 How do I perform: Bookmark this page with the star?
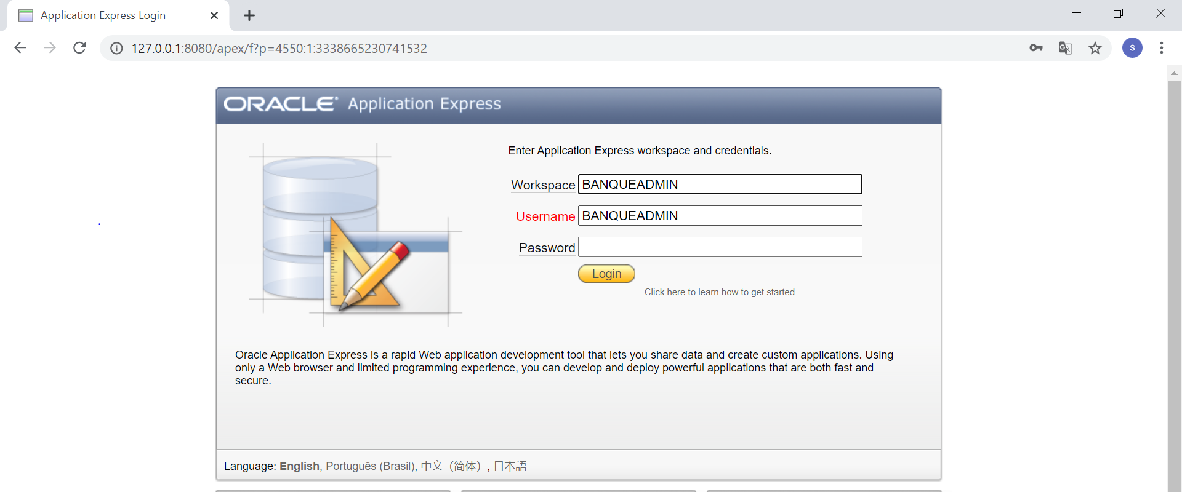[1095, 48]
